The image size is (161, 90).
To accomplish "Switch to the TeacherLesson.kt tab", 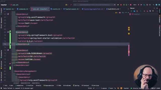I will 72,9.
